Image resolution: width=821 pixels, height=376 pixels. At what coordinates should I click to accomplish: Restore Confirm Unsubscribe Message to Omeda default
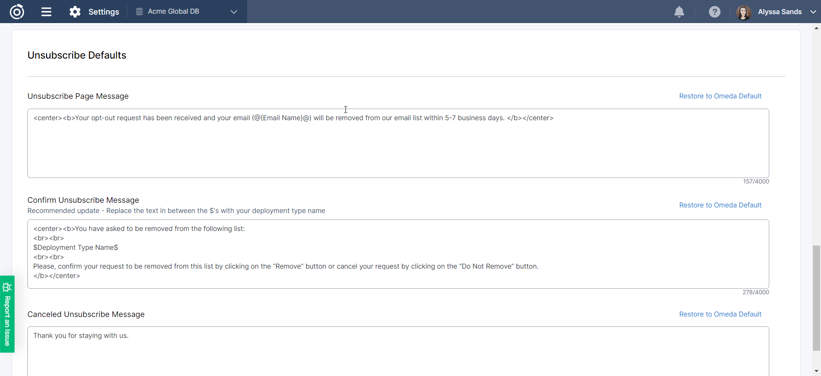720,205
